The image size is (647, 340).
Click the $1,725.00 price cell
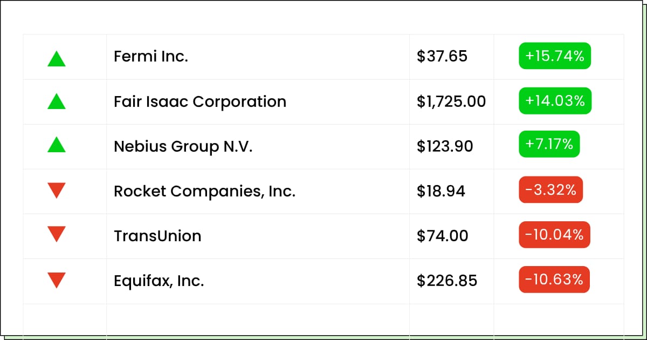[x=451, y=101]
